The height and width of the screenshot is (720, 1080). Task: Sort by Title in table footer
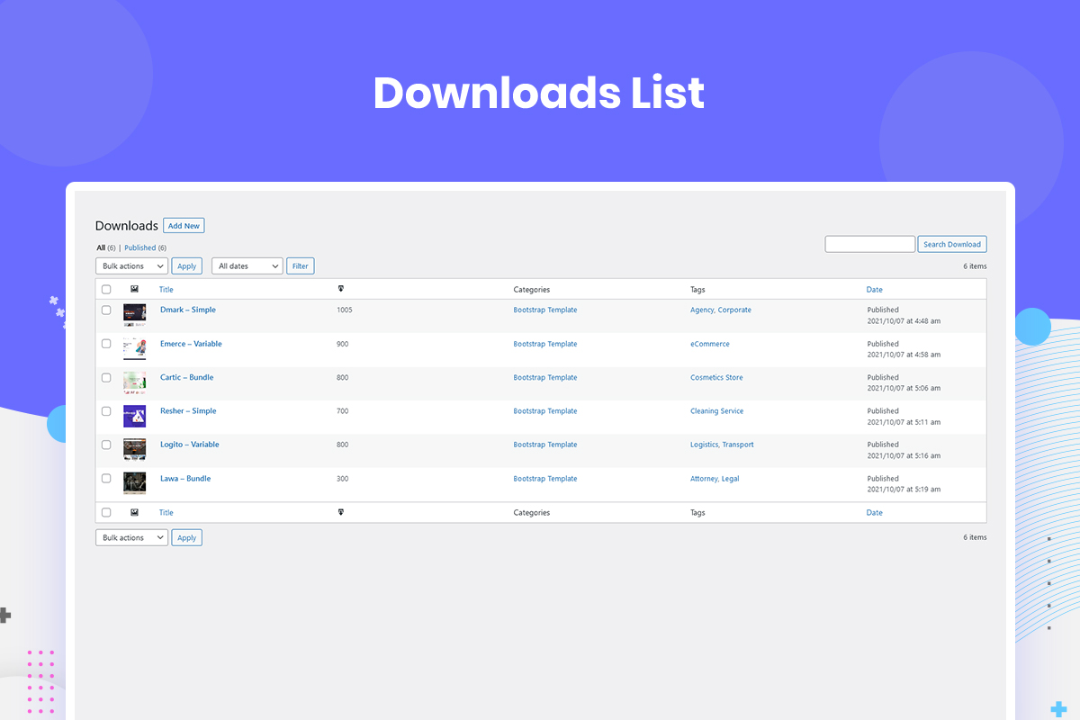coord(166,512)
